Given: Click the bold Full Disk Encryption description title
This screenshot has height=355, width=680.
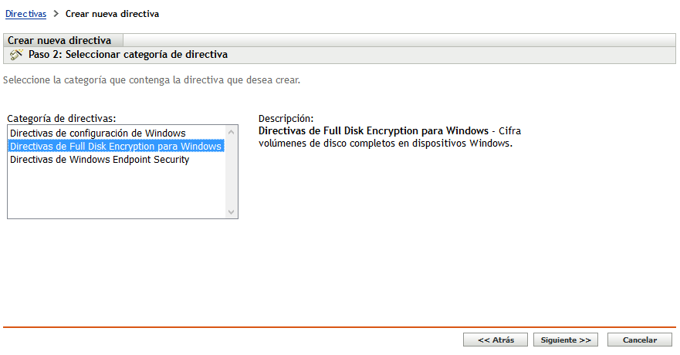Looking at the screenshot, I should (374, 130).
